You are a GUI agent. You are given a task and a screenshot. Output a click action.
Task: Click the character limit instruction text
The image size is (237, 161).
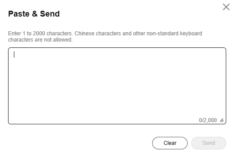click(x=105, y=37)
